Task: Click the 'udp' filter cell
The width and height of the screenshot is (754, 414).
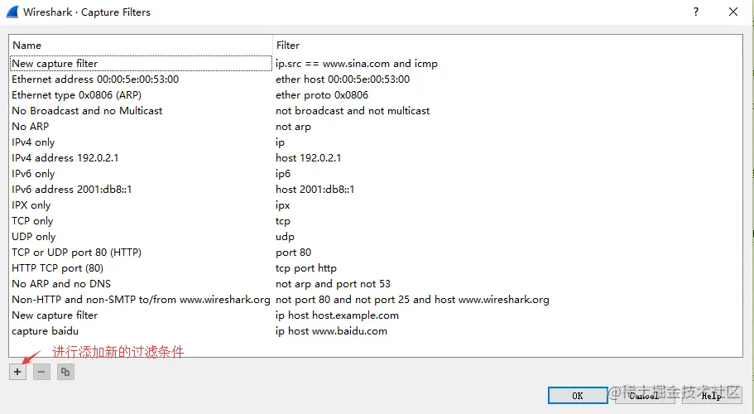Action: point(285,237)
